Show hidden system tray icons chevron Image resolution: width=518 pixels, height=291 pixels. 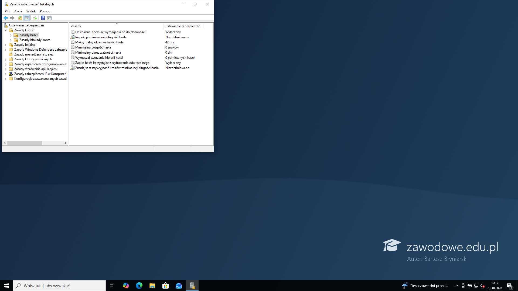pyautogui.click(x=457, y=286)
